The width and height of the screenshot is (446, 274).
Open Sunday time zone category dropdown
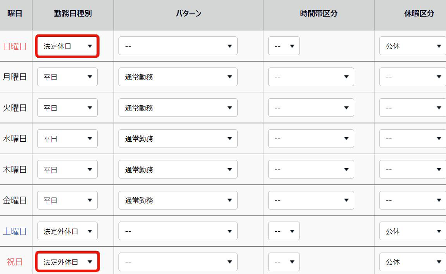284,46
